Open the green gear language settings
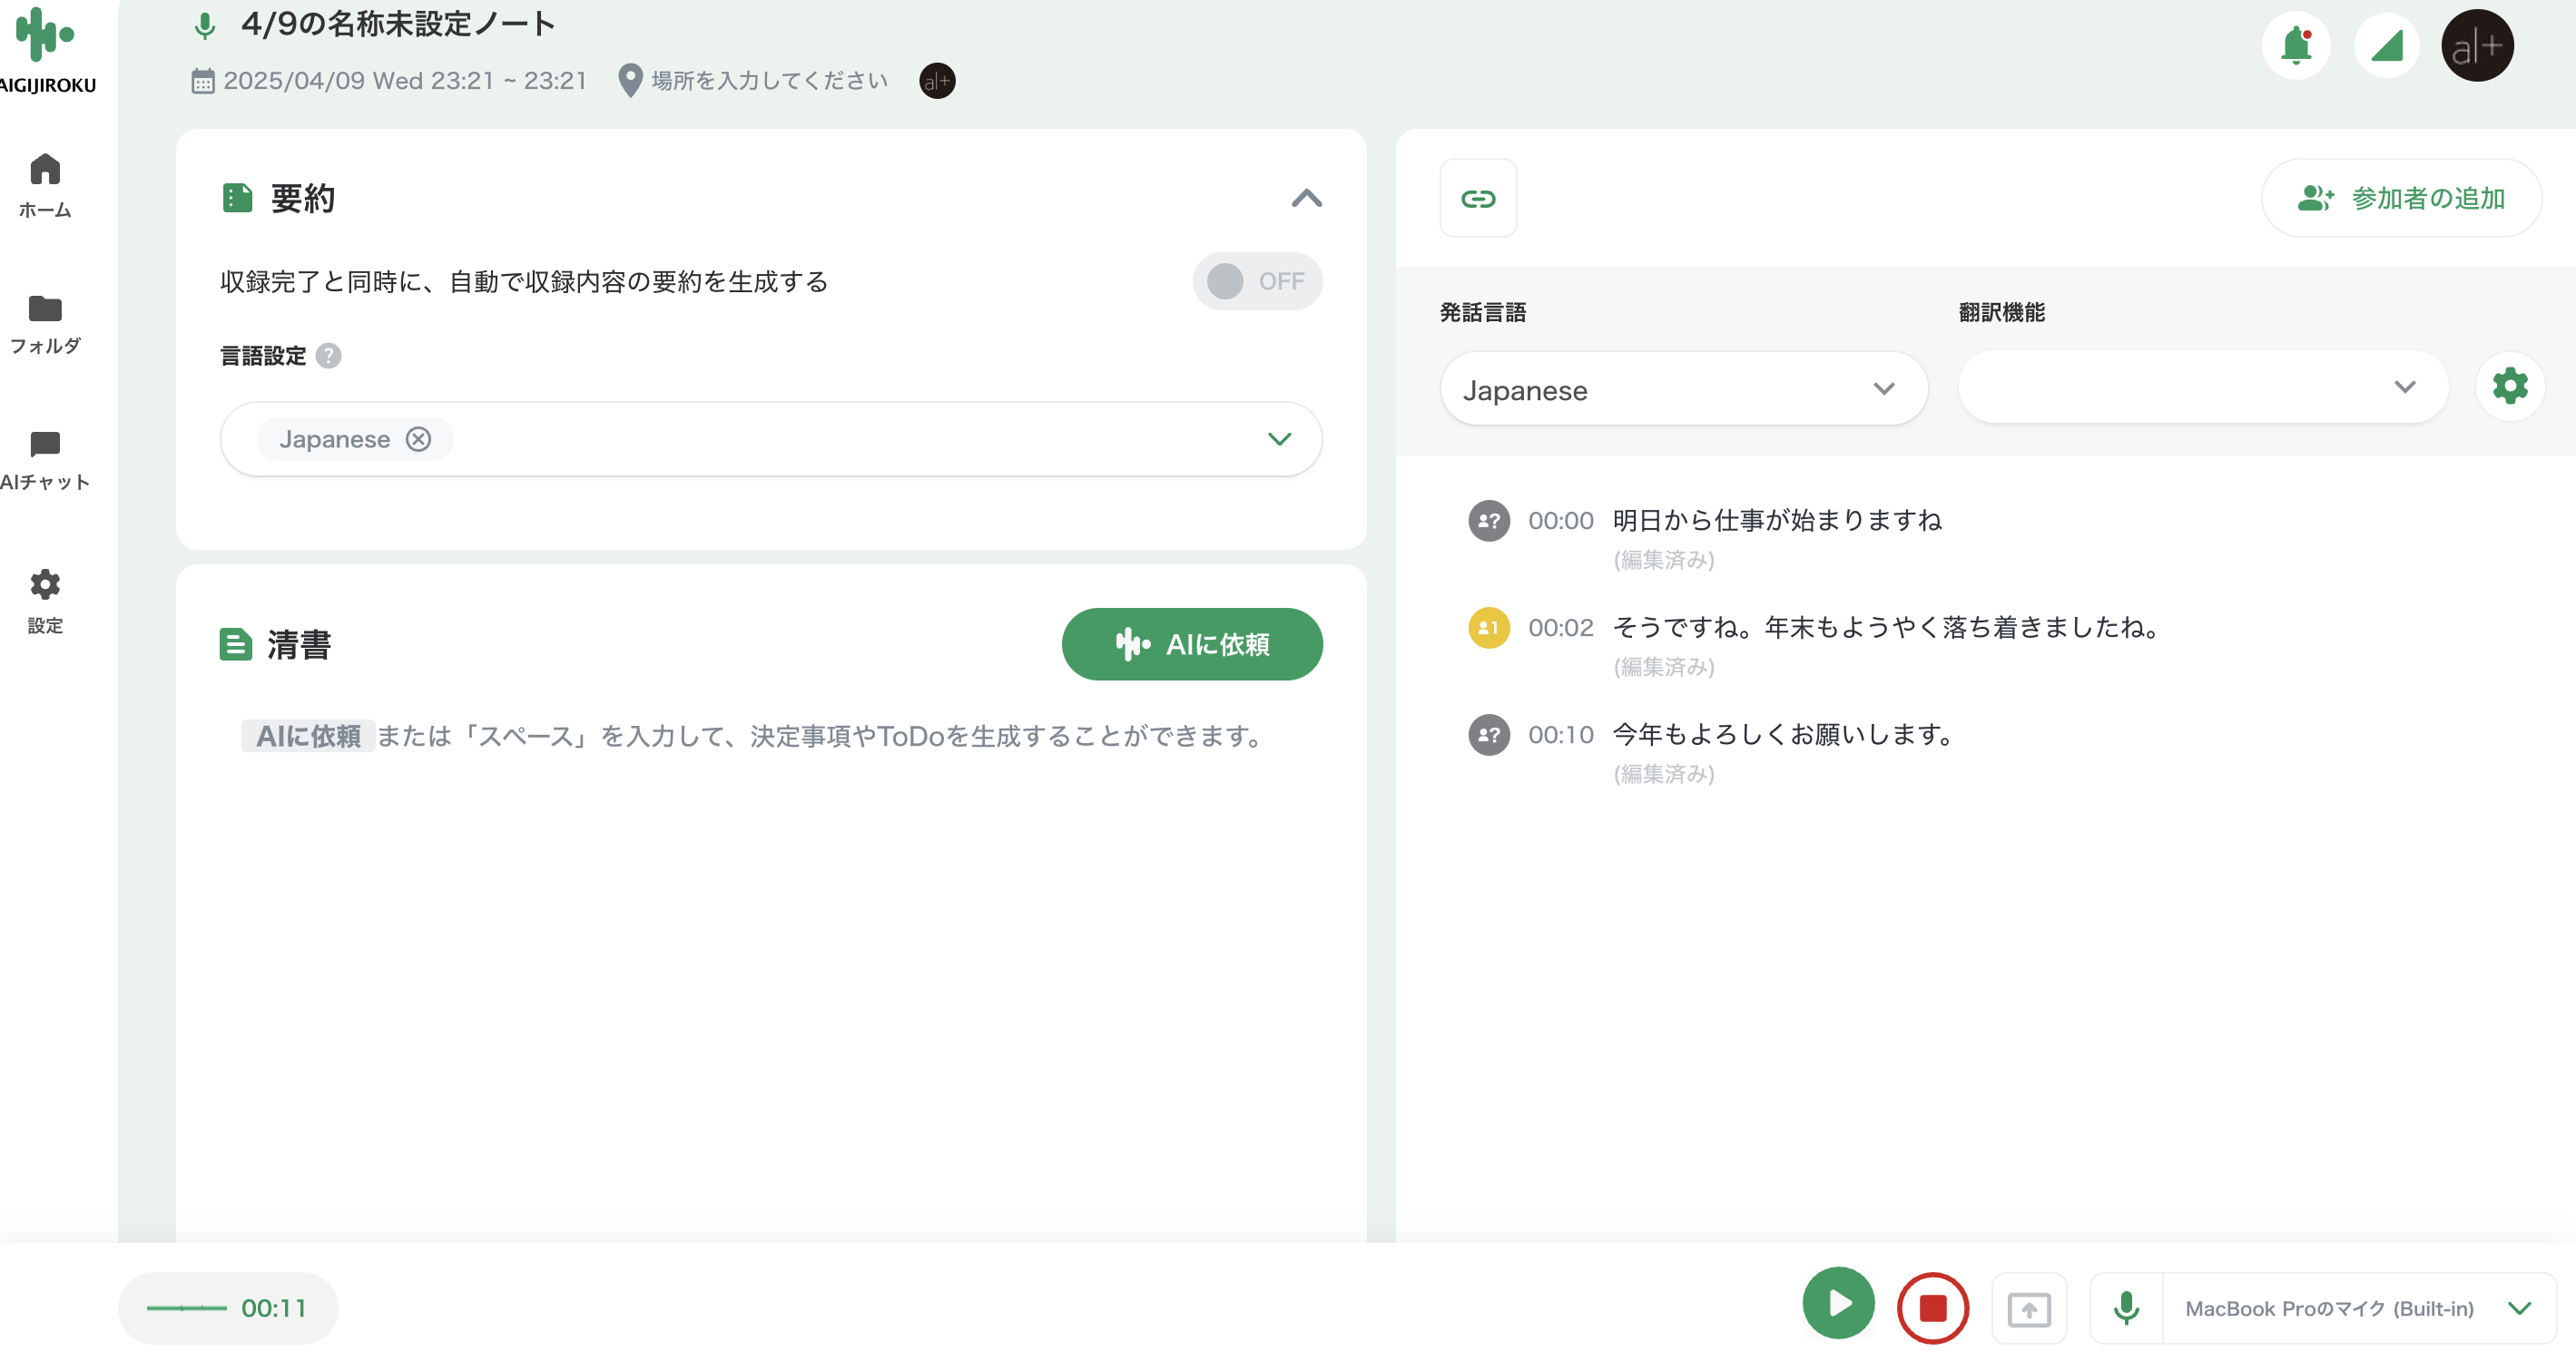 (2510, 387)
